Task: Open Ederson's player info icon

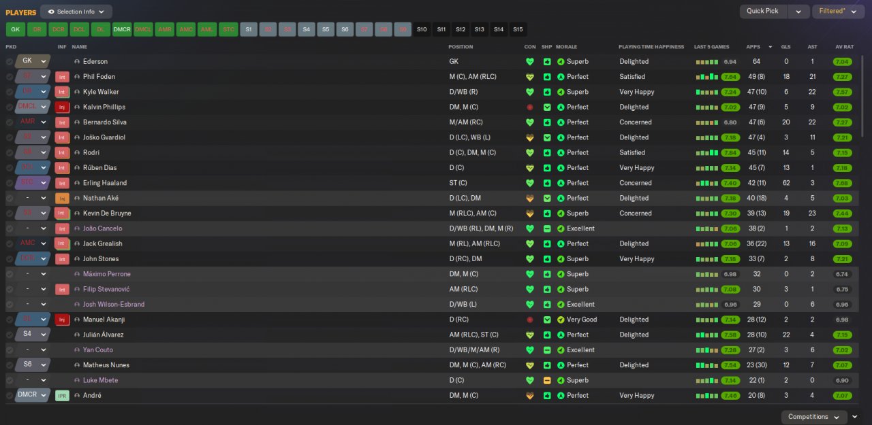Action: click(x=77, y=62)
